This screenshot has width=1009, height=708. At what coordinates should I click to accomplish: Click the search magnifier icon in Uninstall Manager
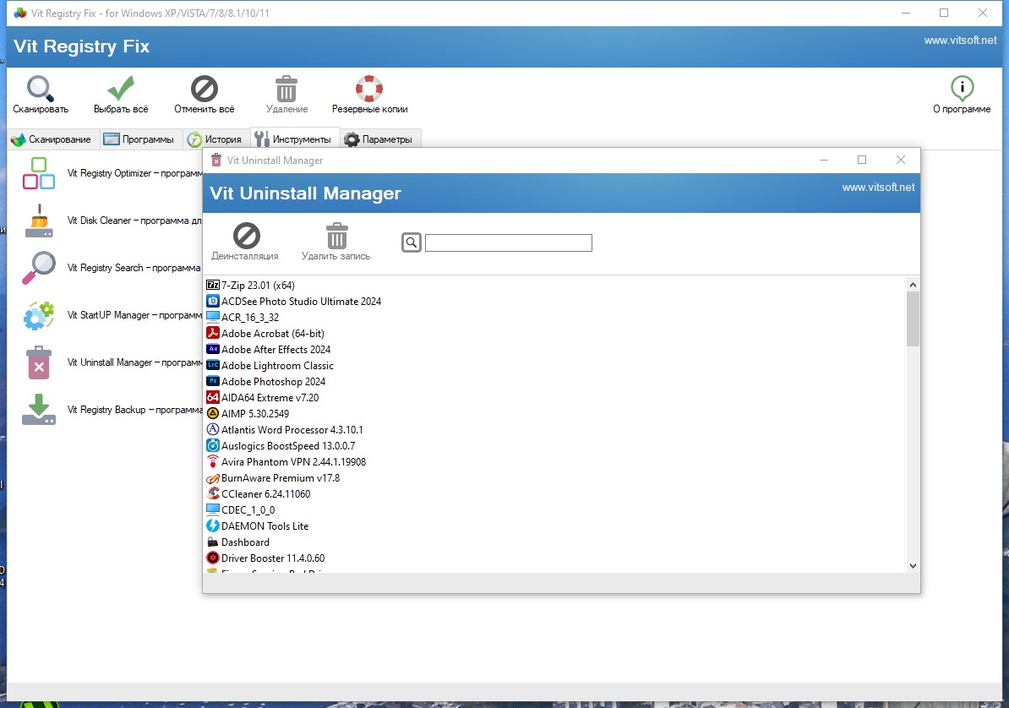click(411, 243)
